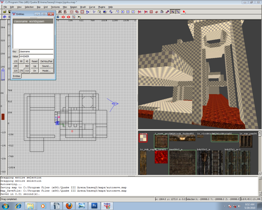The width and height of the screenshot is (262, 210).
Task: Open the File menu
Action: 5,7
